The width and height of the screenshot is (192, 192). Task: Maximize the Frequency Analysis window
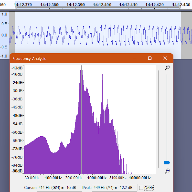[x=150, y=58]
